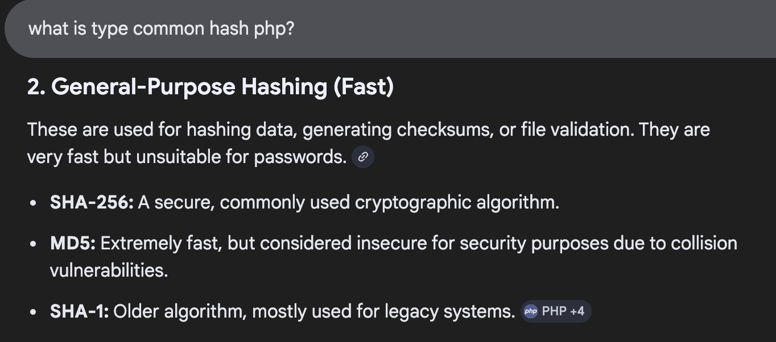Screen dimensions: 776x342
Task: Click the paragraph about checksums and file validation
Action: tap(341, 142)
